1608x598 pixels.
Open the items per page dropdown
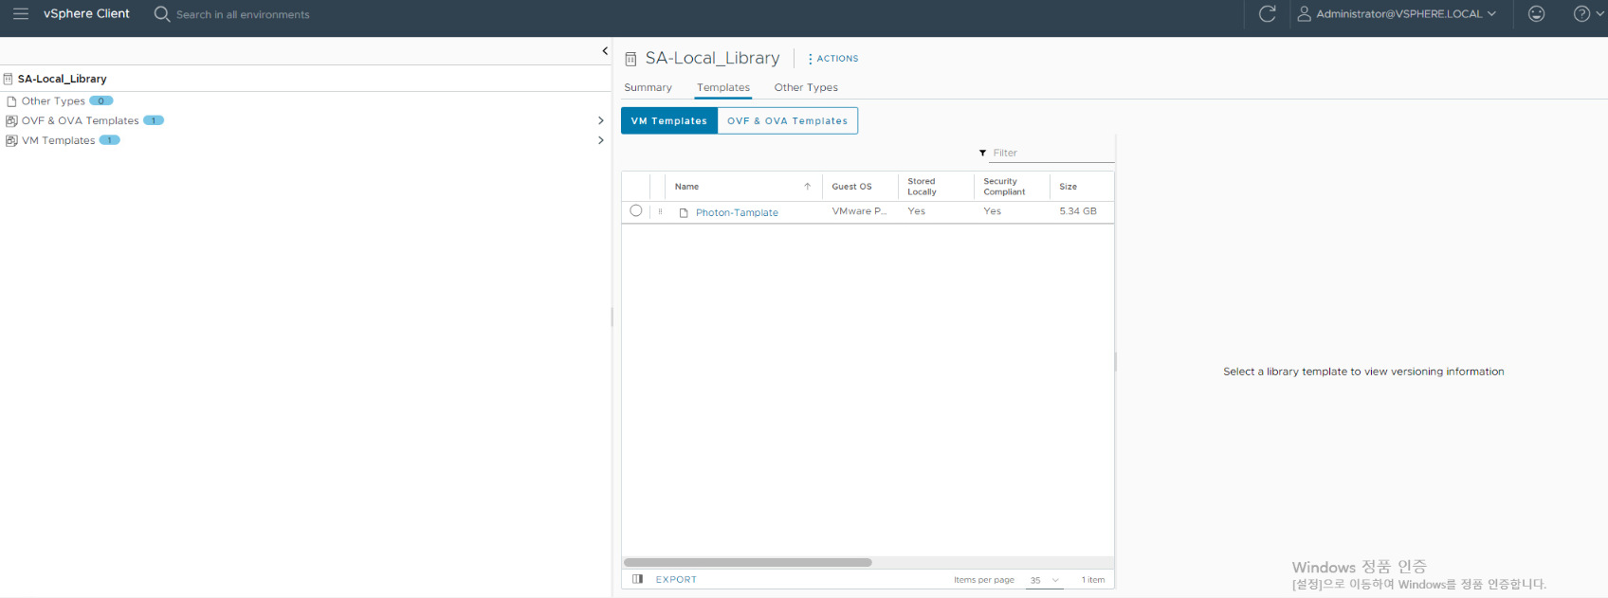point(1045,580)
